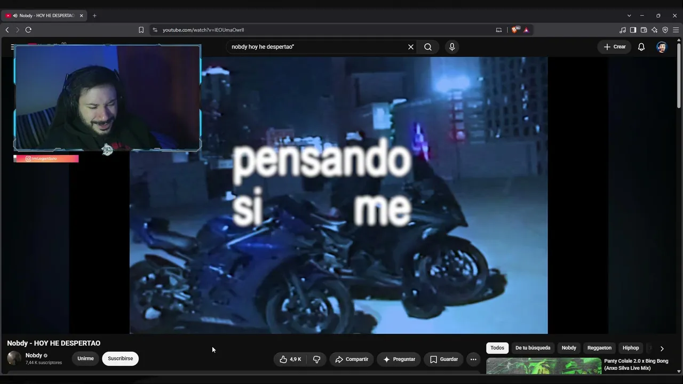The width and height of the screenshot is (683, 384).
Task: Click the Unirme join button
Action: tap(85, 358)
